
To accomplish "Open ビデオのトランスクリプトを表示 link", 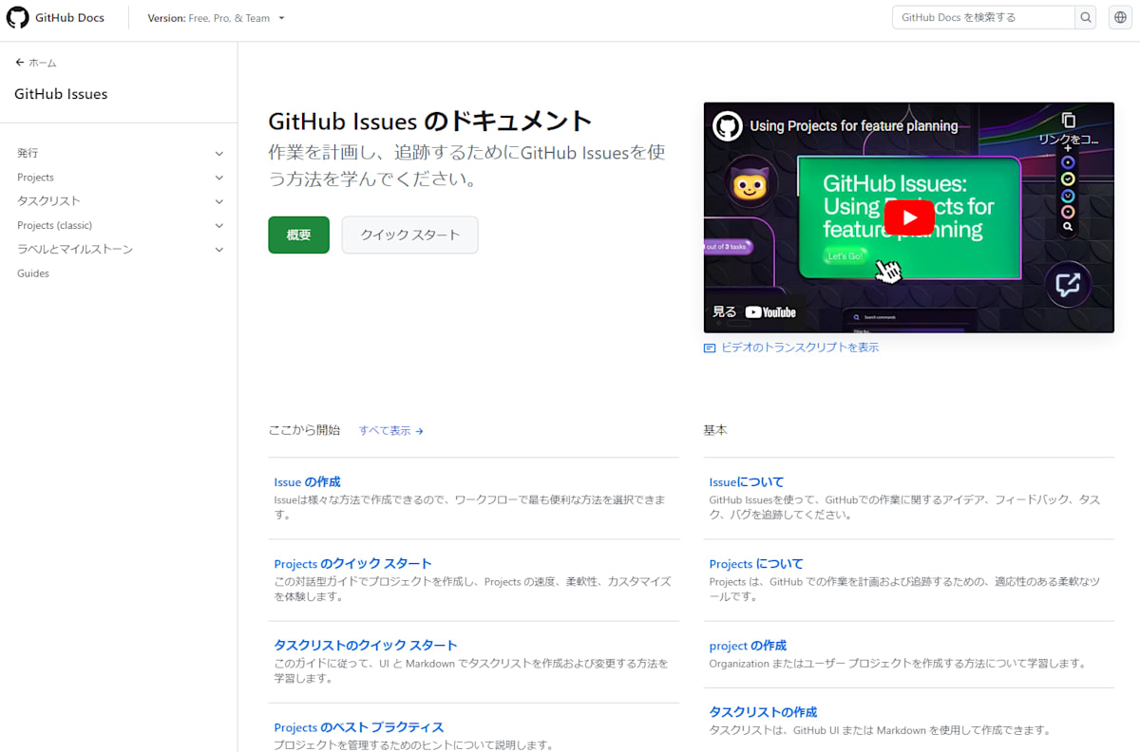I will pyautogui.click(x=800, y=348).
